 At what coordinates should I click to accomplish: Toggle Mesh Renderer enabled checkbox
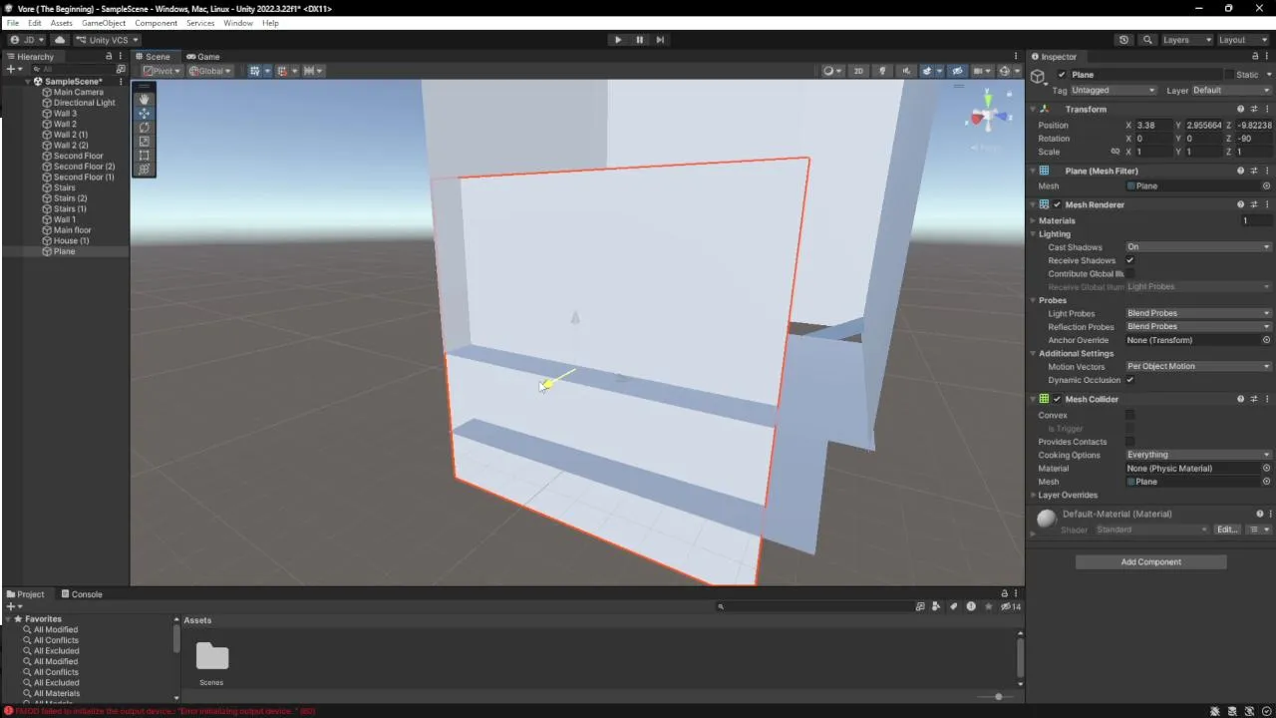click(1057, 204)
